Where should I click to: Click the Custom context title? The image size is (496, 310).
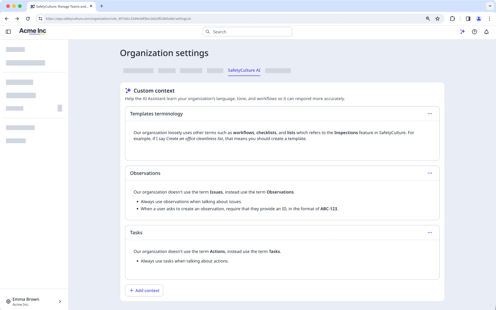(154, 91)
